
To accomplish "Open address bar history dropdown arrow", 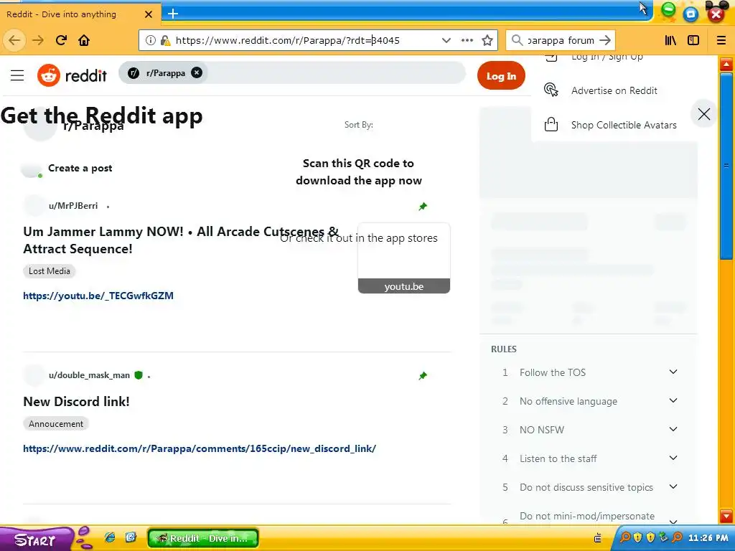I will tap(446, 40).
